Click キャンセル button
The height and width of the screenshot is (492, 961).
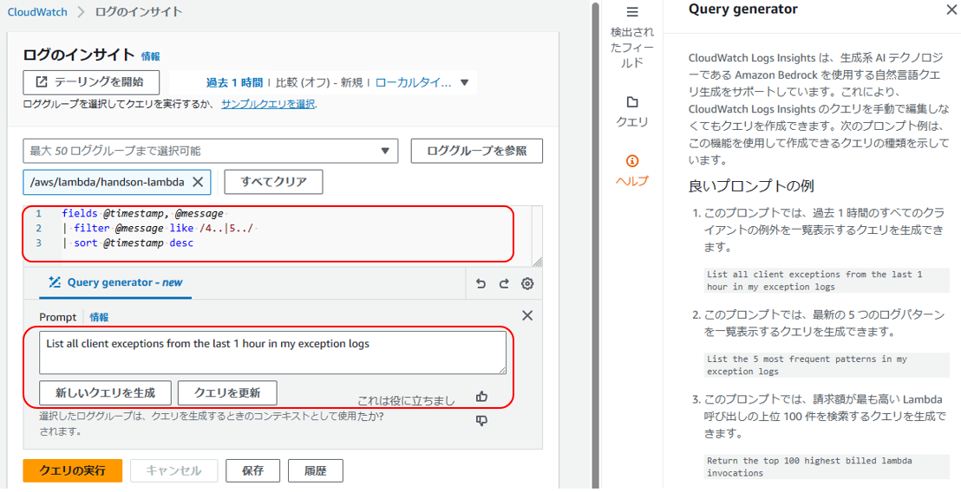(x=173, y=470)
